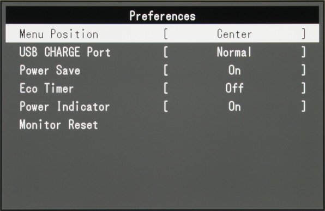
Task: Select the Eco Timer setting label
Action: (46, 88)
